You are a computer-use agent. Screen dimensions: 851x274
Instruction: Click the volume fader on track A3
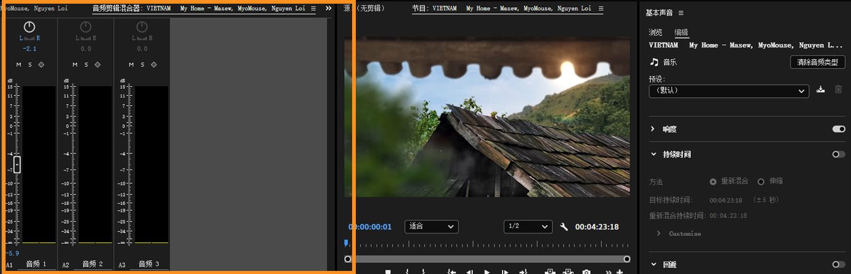pos(130,164)
